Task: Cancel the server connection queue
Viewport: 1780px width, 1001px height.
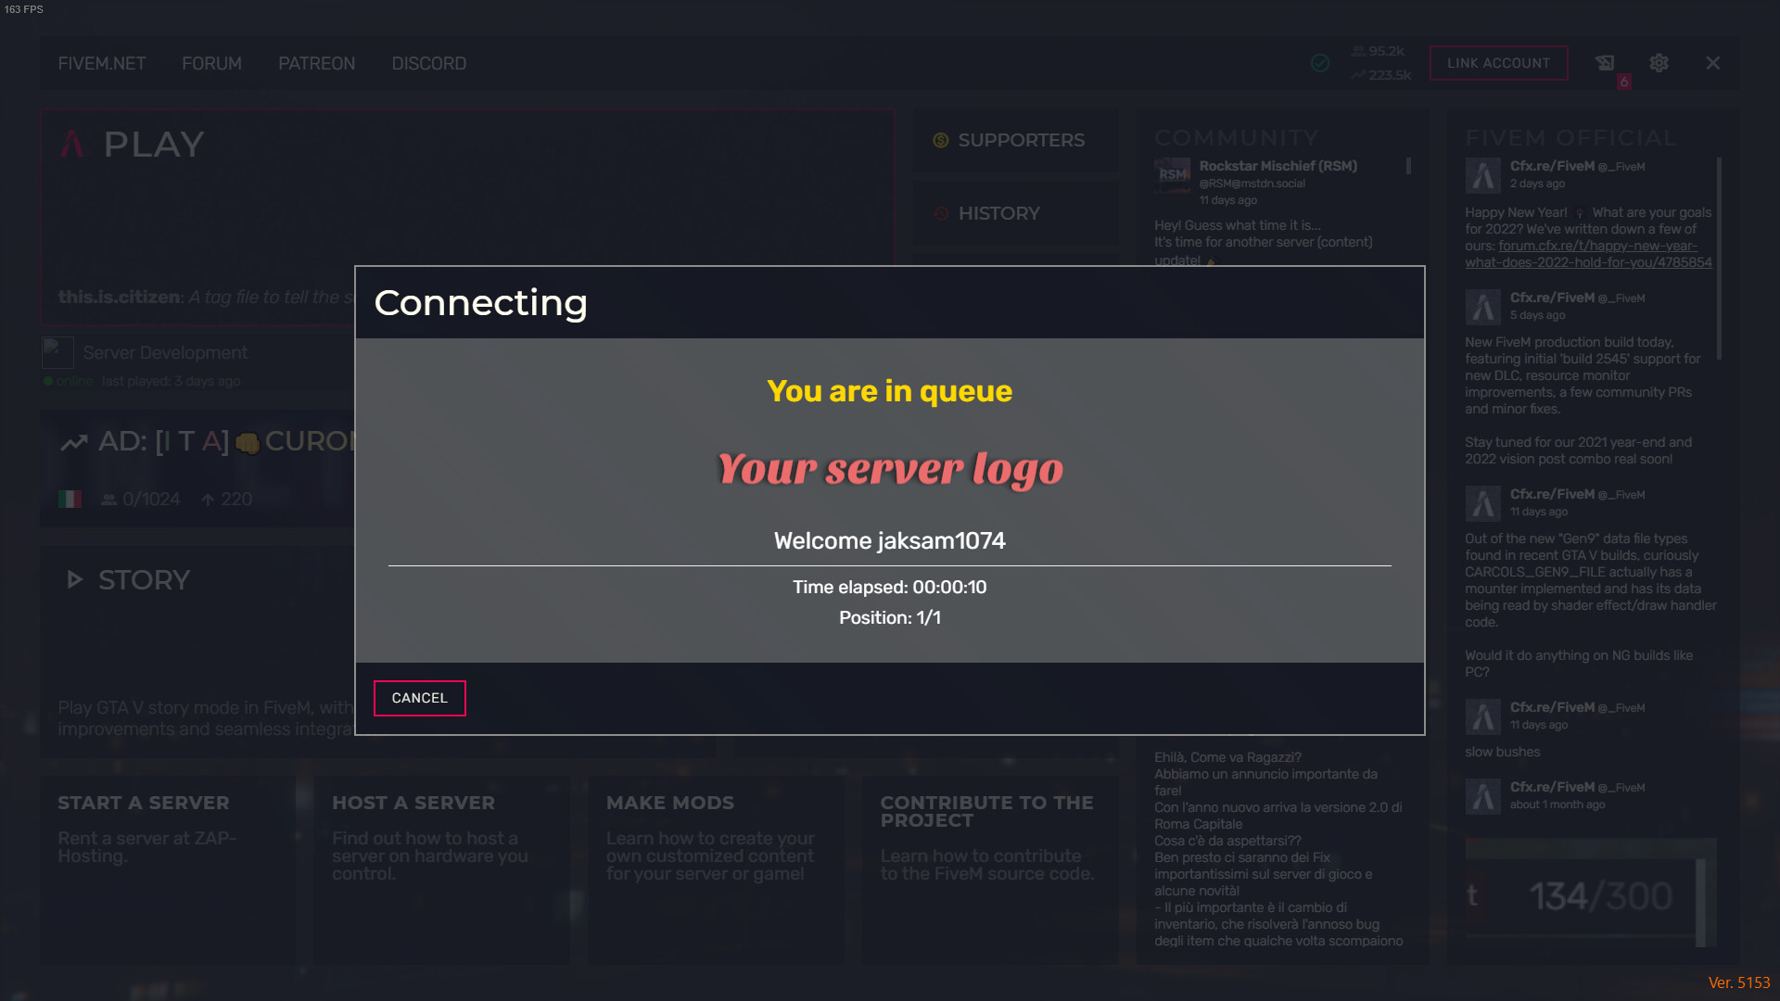Action: (x=419, y=698)
